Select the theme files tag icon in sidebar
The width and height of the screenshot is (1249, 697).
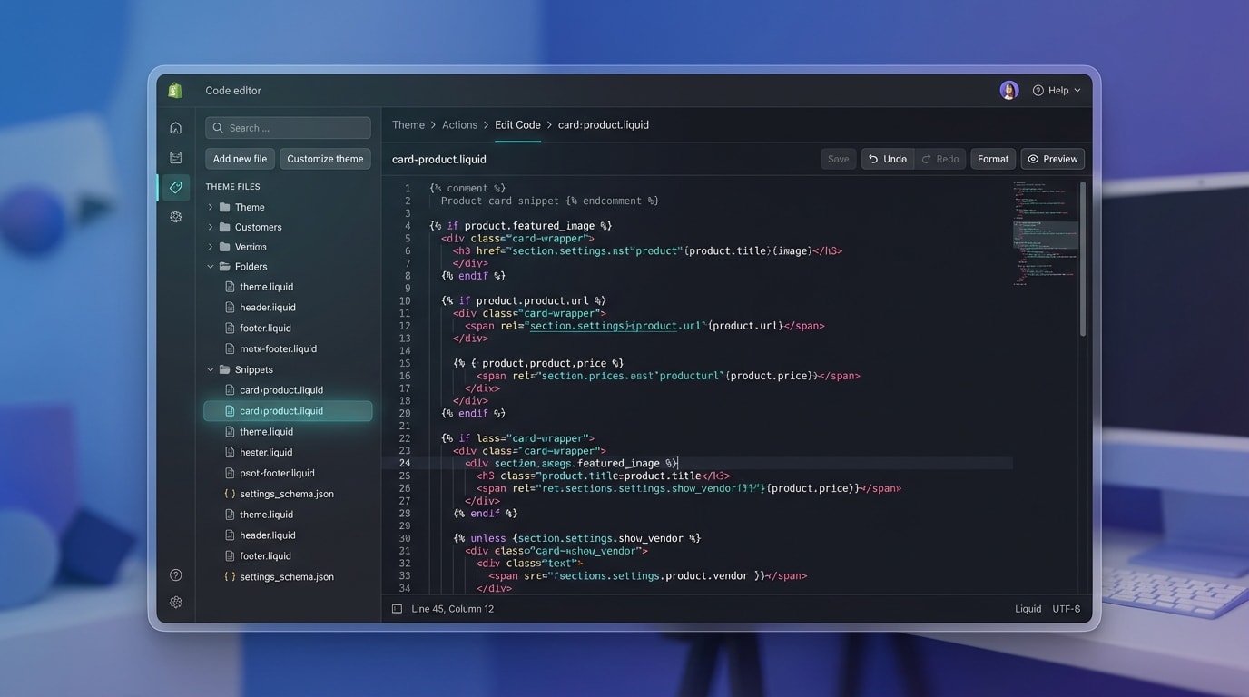(175, 187)
